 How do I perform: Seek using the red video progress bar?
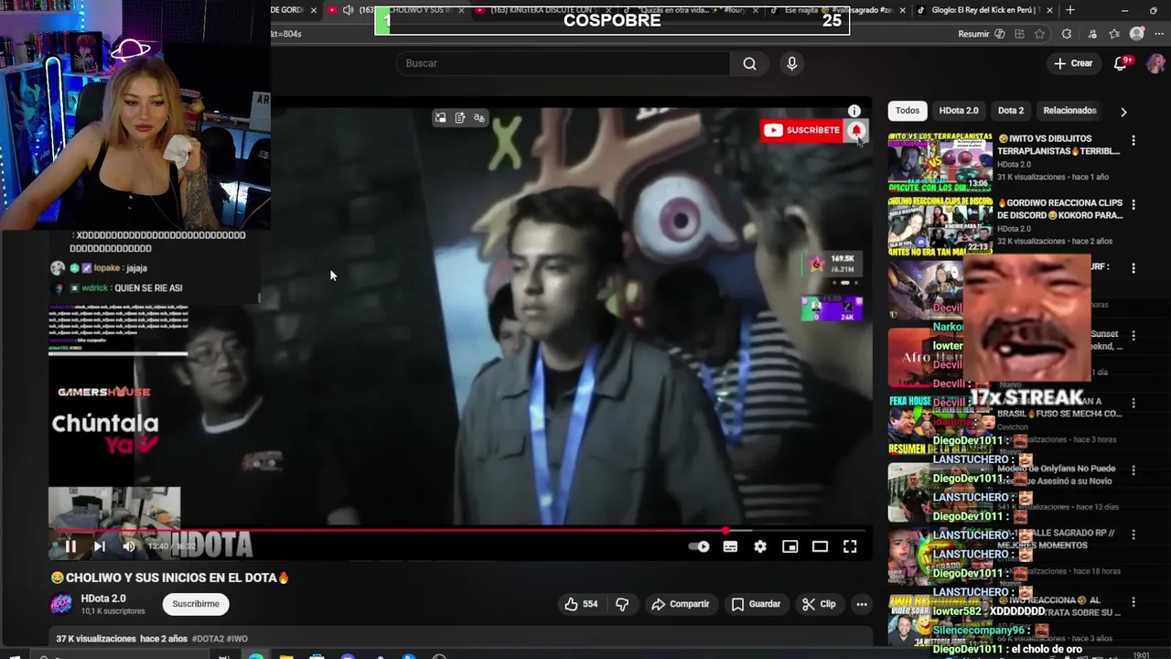click(457, 530)
